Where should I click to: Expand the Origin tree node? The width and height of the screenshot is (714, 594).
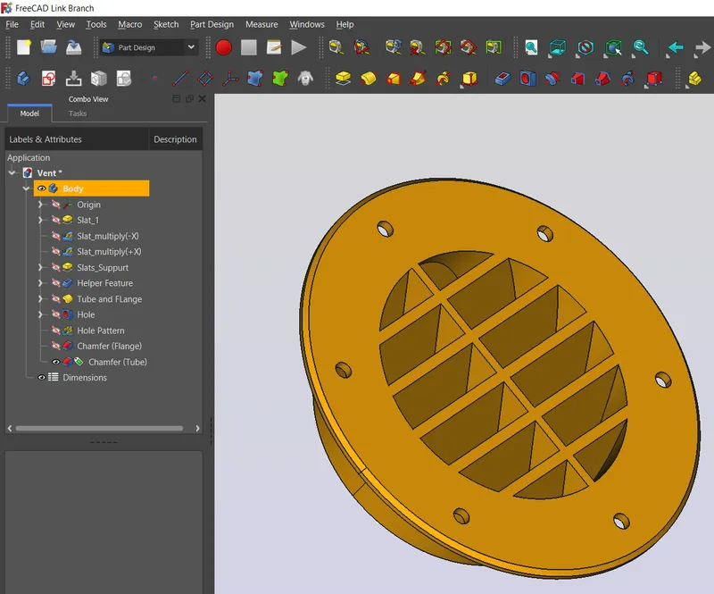(x=40, y=205)
